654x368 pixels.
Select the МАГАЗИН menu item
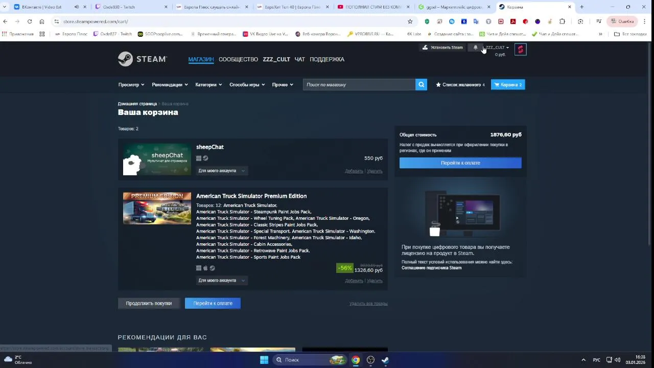coord(201,59)
